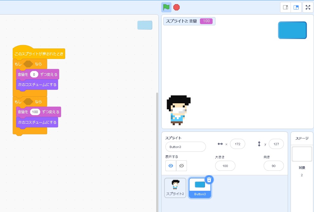The width and height of the screenshot is (314, 212).
Task: Click the pixel character on stage
Action: click(178, 110)
